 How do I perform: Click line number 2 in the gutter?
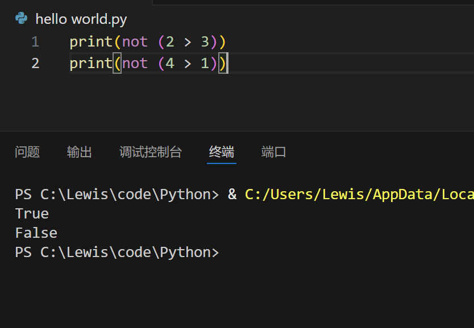pyautogui.click(x=35, y=63)
